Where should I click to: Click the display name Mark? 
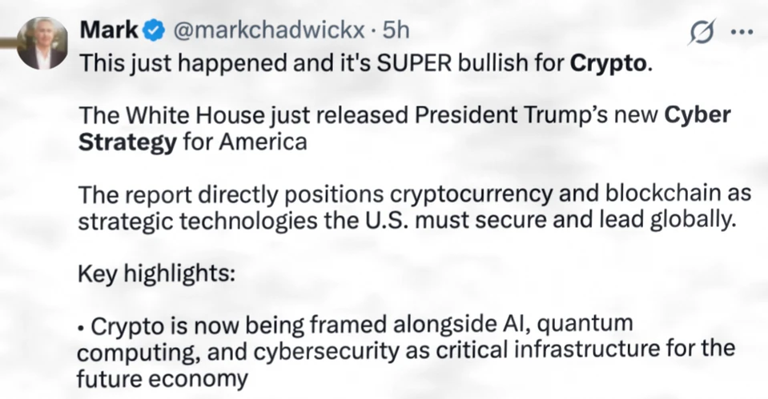coord(109,30)
